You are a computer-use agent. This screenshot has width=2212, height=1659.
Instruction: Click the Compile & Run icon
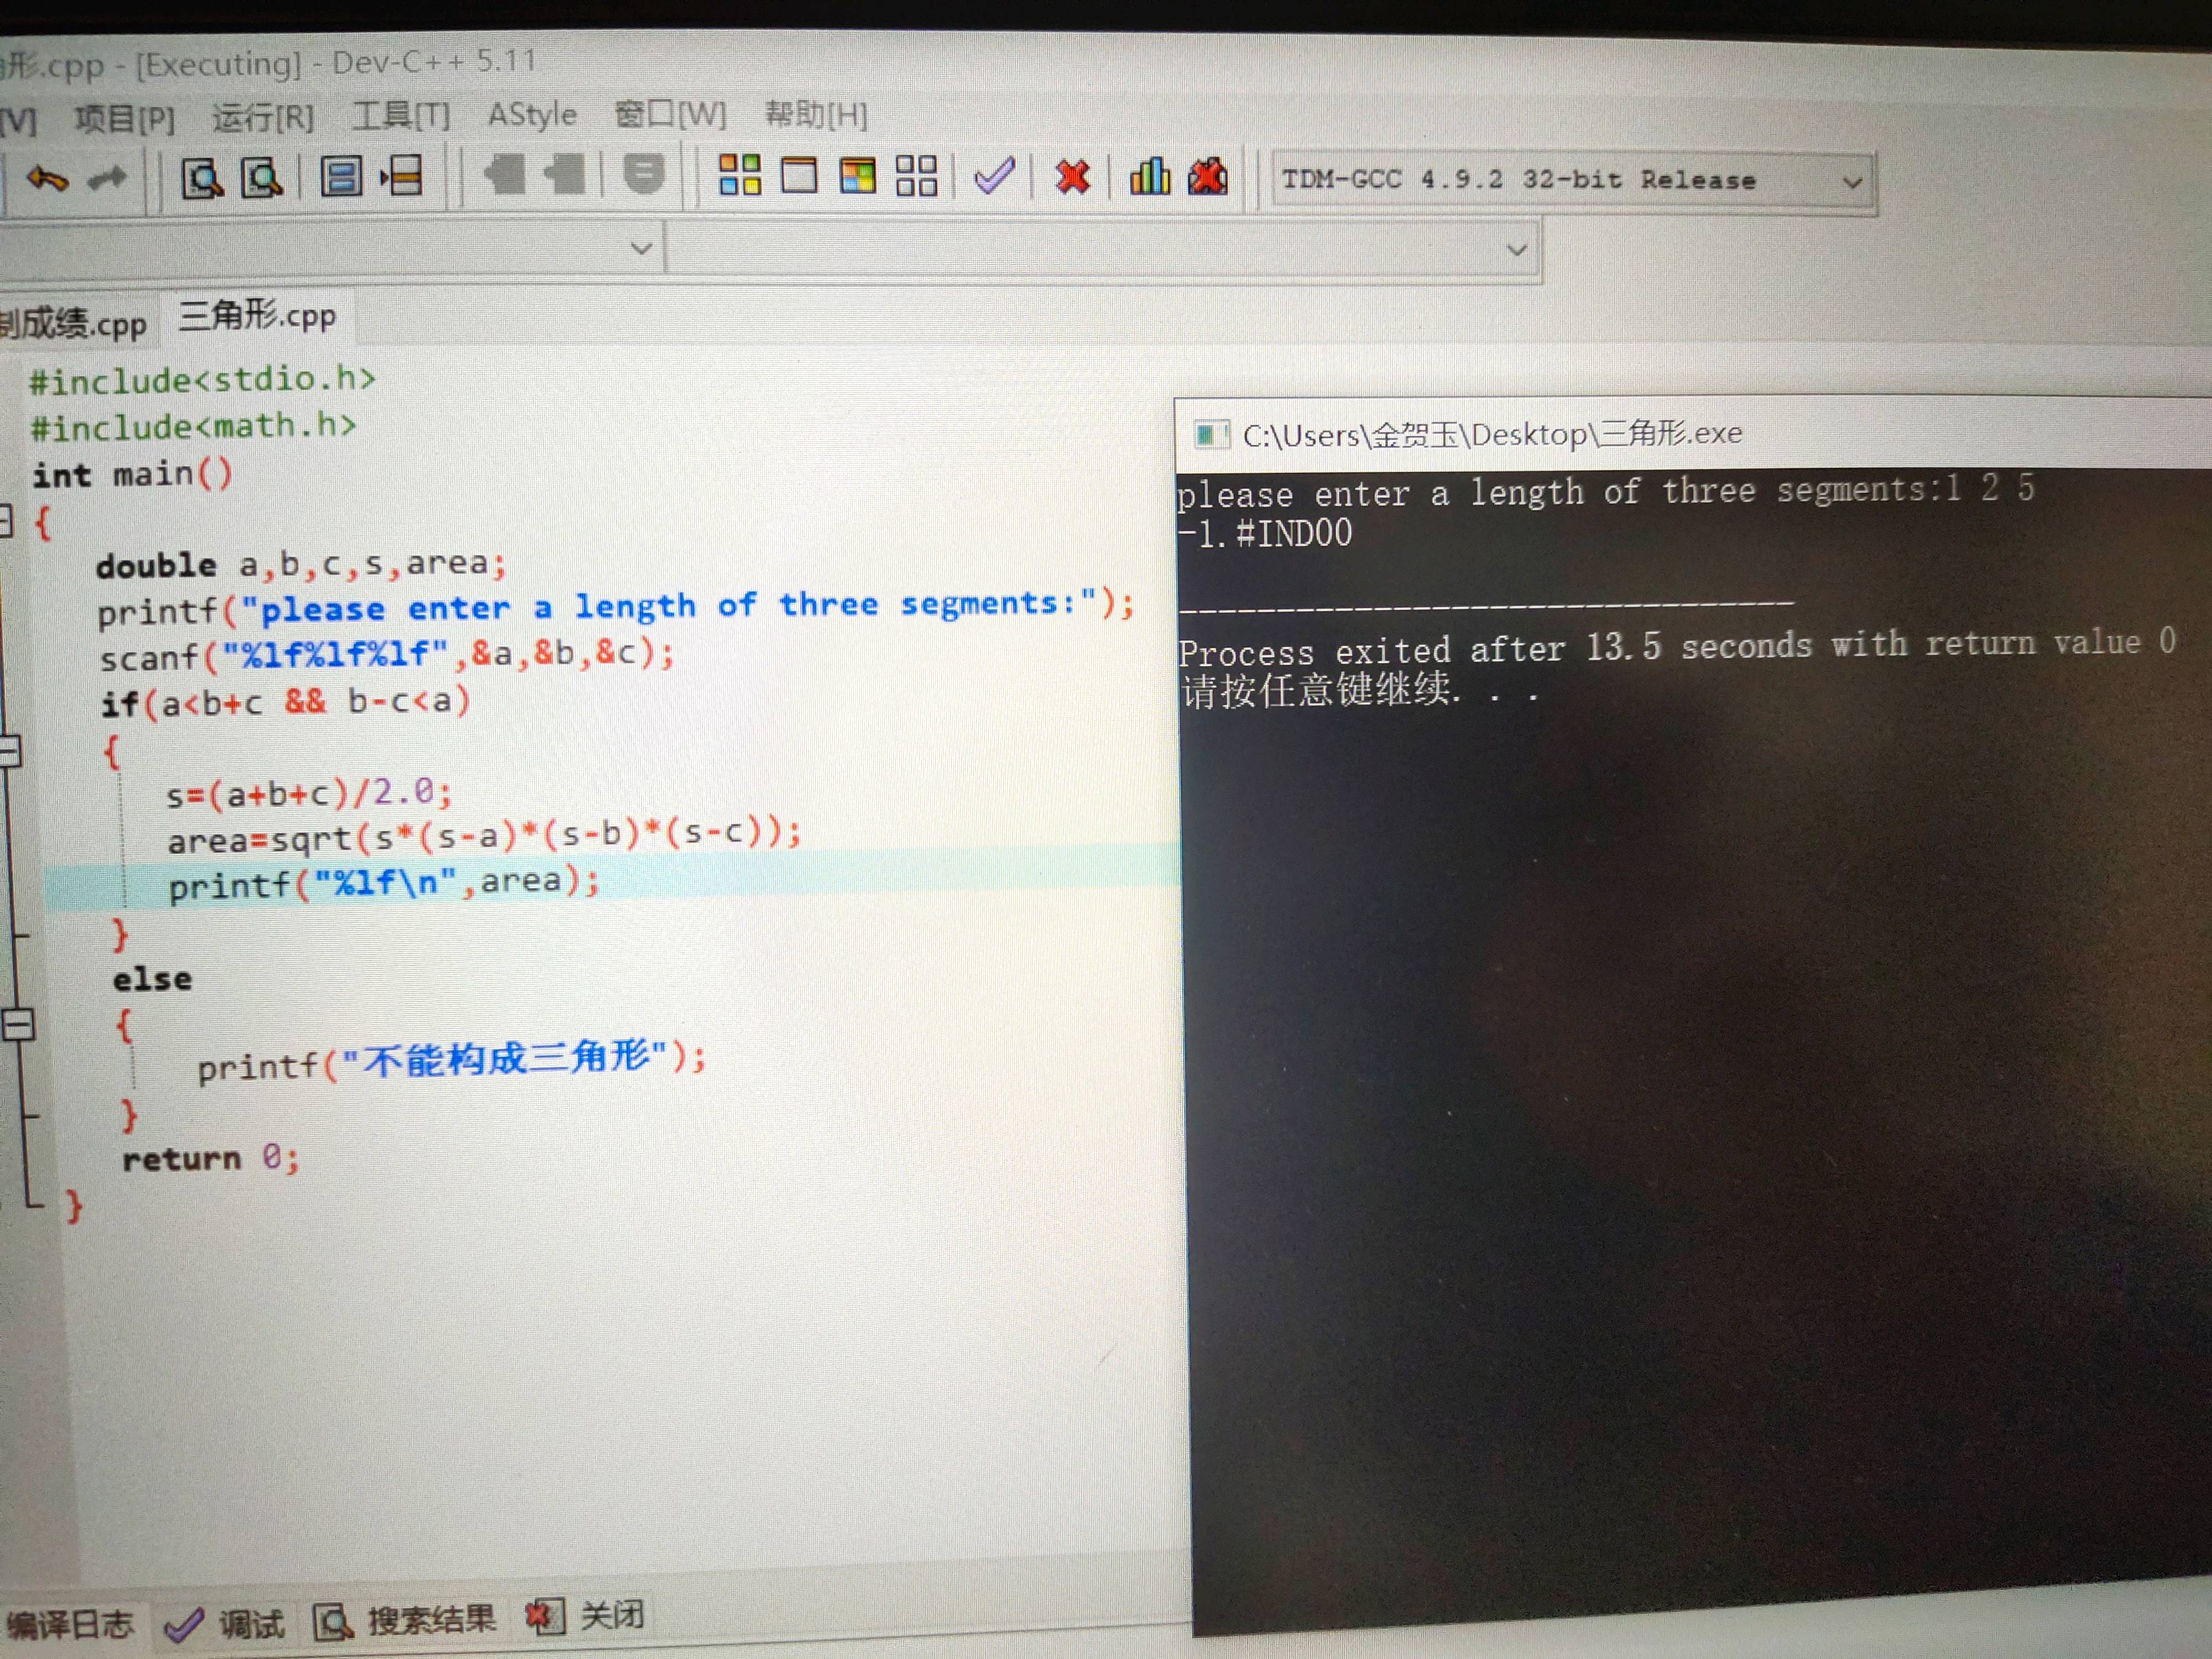point(858,175)
